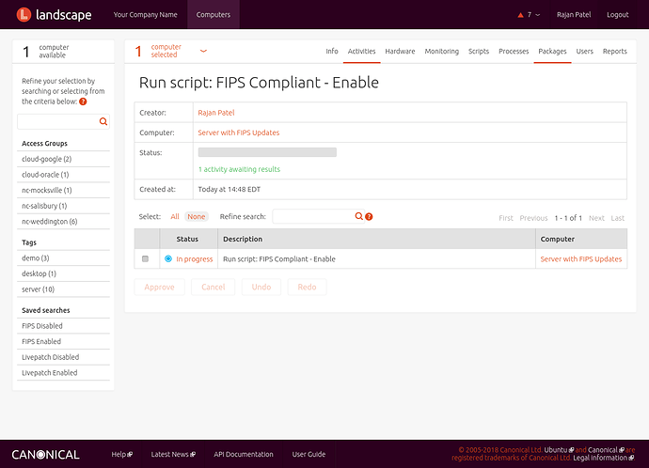Click the Undo button
The image size is (649, 468).
click(261, 287)
